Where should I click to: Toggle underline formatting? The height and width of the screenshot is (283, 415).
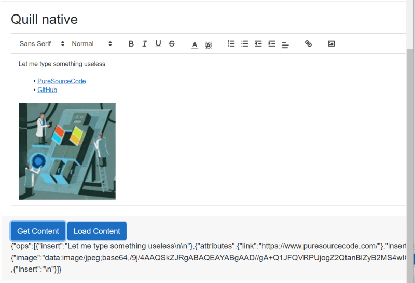pyautogui.click(x=158, y=43)
